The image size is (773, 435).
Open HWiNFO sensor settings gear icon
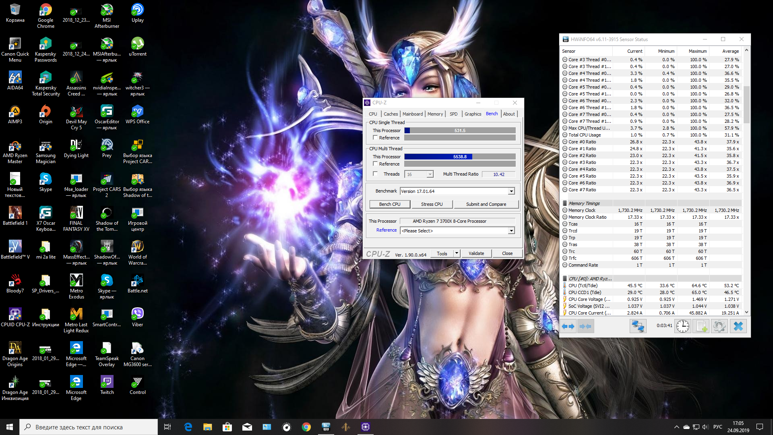tap(719, 326)
